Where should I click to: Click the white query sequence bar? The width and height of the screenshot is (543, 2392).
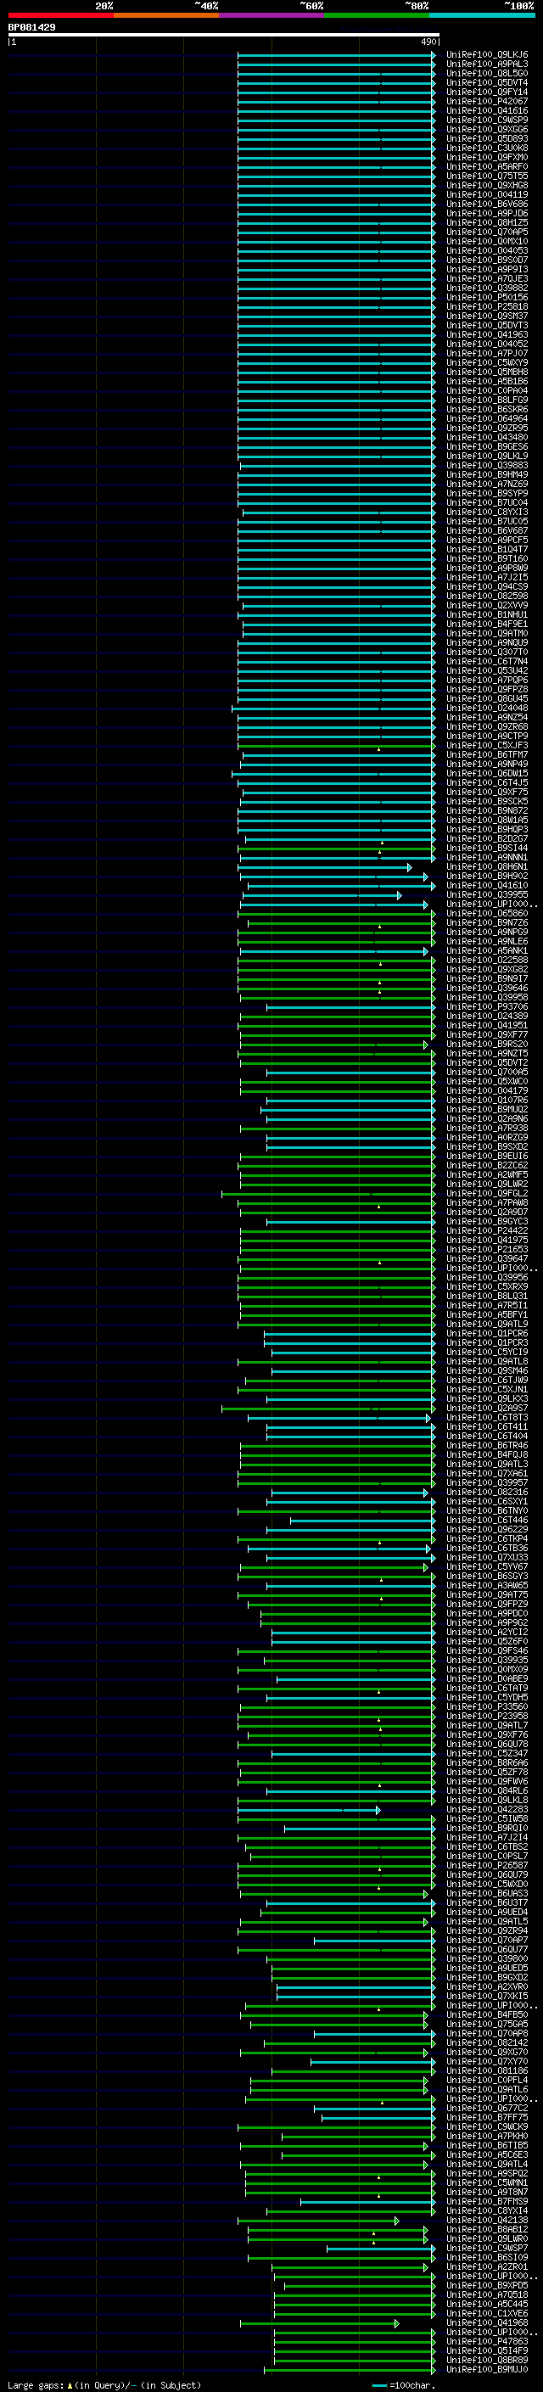pos(224,34)
